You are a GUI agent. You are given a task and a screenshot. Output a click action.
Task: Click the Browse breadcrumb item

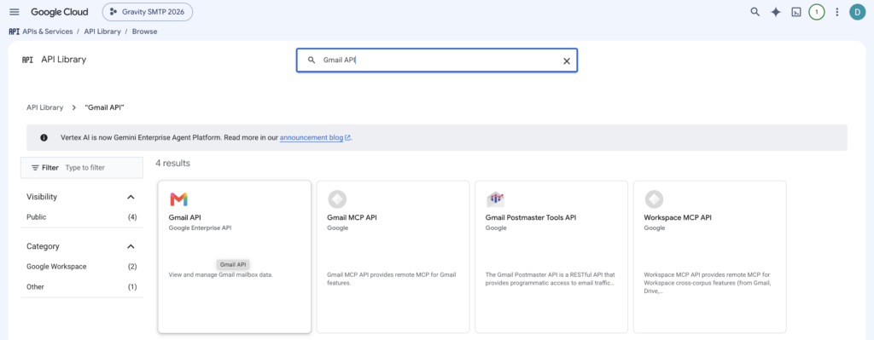(144, 32)
